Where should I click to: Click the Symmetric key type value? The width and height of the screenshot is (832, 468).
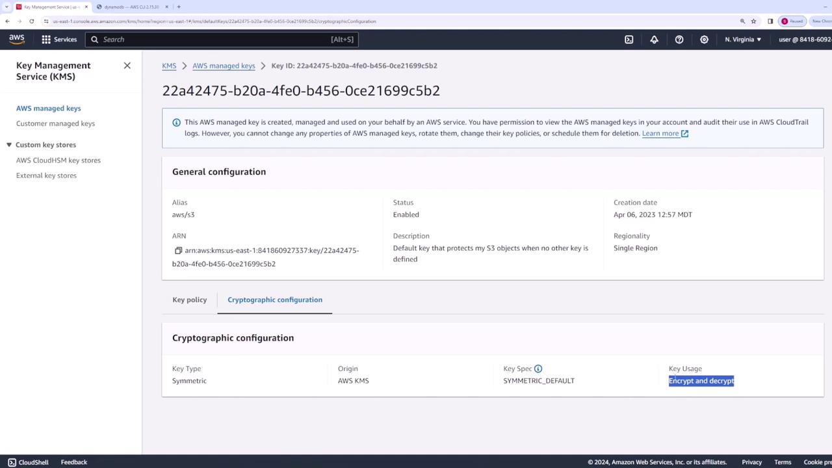(x=189, y=381)
